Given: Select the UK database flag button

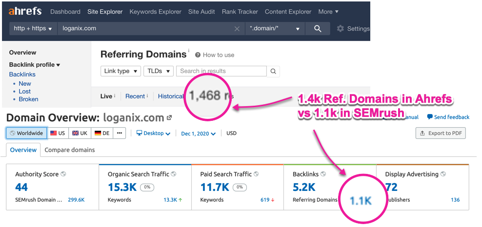Looking at the screenshot, I should point(80,133).
